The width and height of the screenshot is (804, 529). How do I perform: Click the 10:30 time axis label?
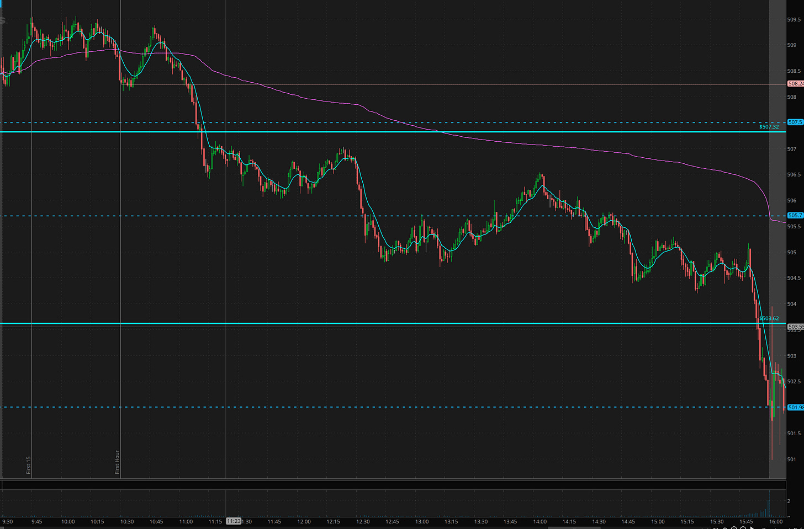click(127, 522)
